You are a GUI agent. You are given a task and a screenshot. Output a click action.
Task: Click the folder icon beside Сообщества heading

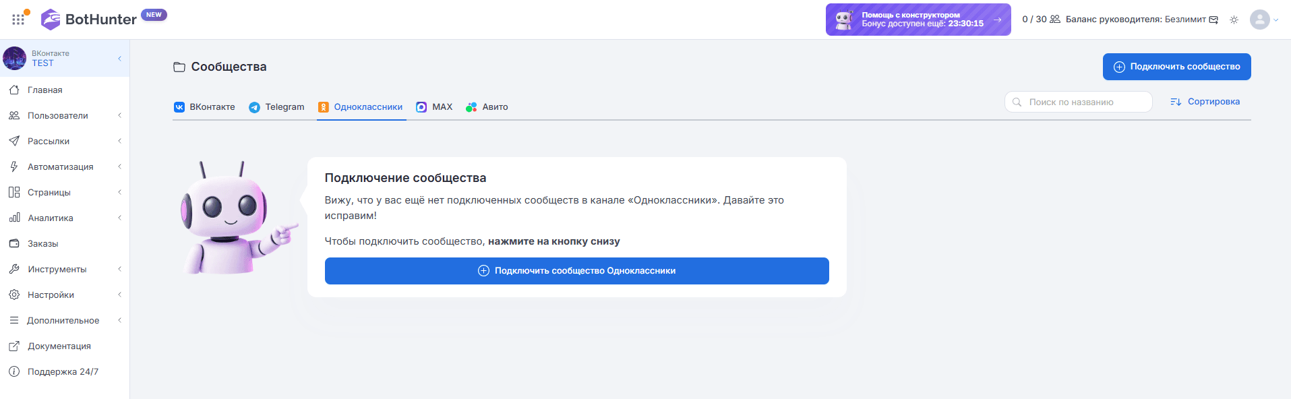pos(179,67)
